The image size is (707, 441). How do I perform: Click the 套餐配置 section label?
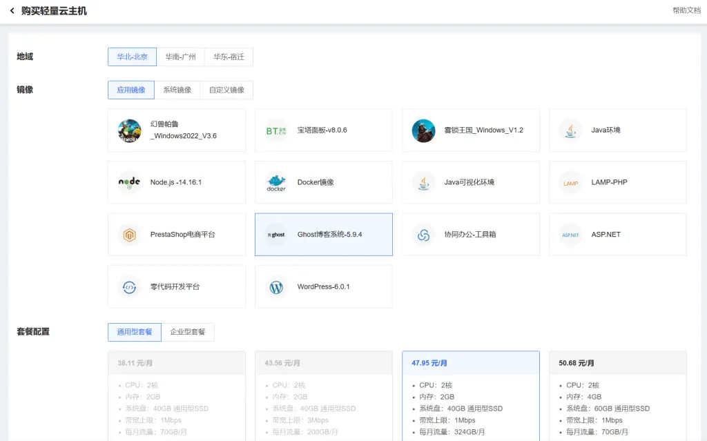click(x=33, y=332)
